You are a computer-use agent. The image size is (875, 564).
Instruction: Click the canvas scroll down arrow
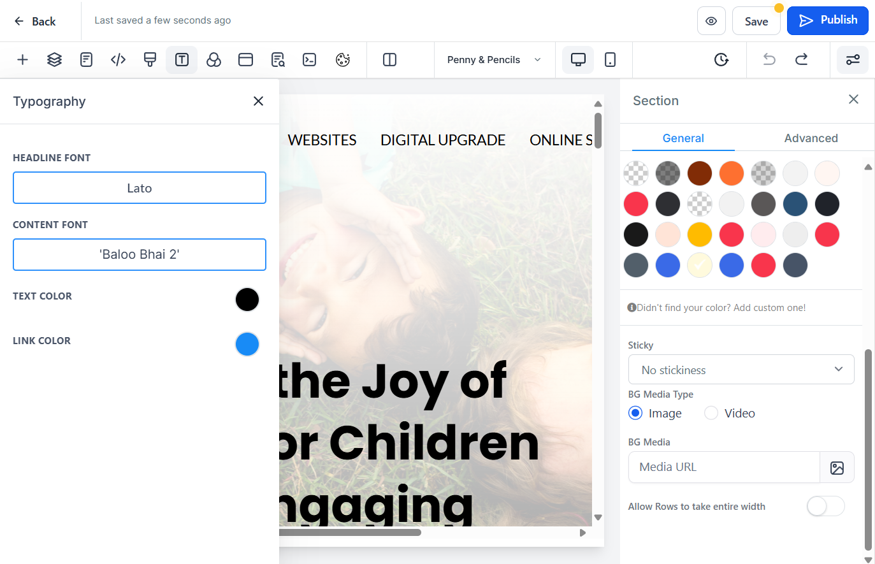tap(598, 517)
